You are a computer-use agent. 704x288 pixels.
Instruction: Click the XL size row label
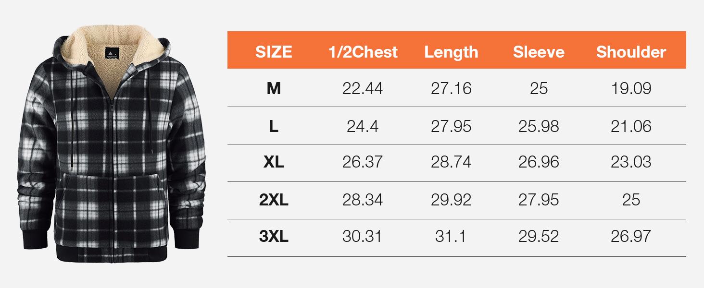tap(274, 162)
